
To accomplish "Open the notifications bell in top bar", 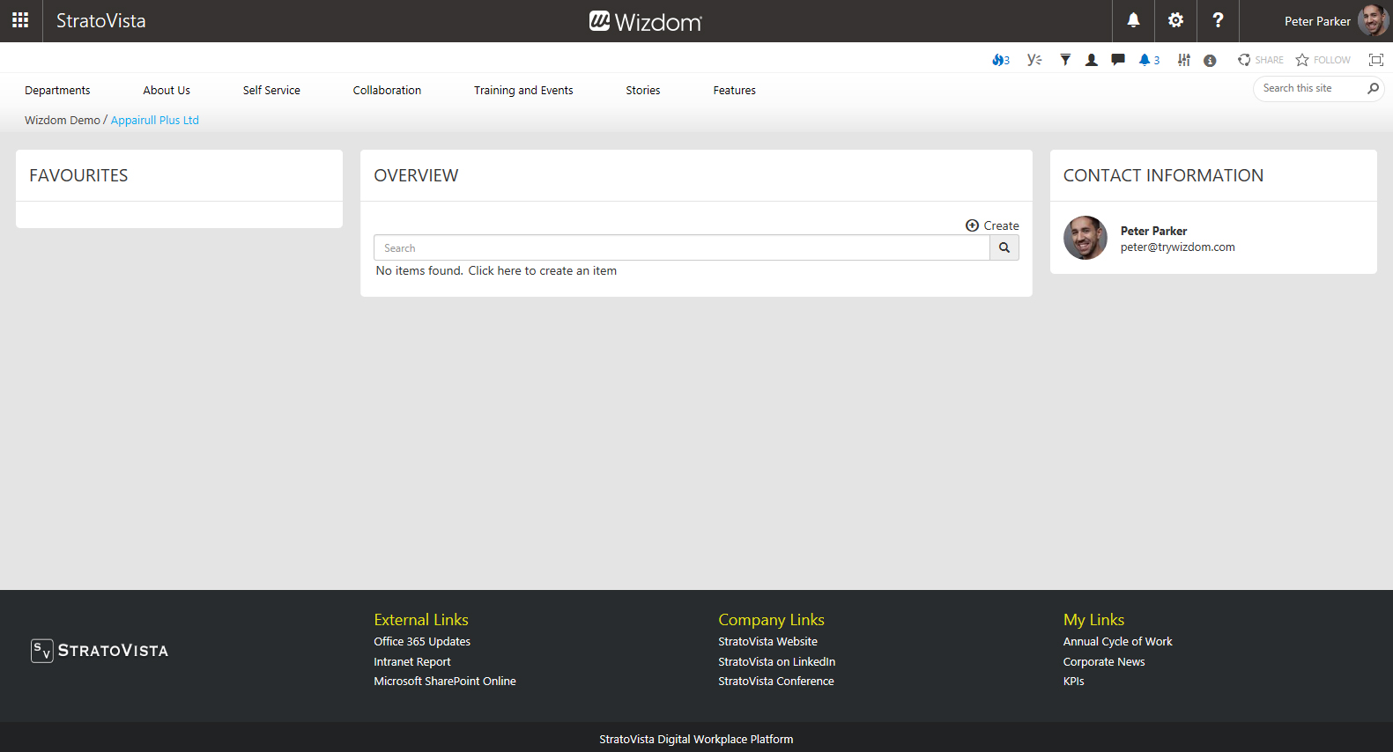I will point(1133,20).
